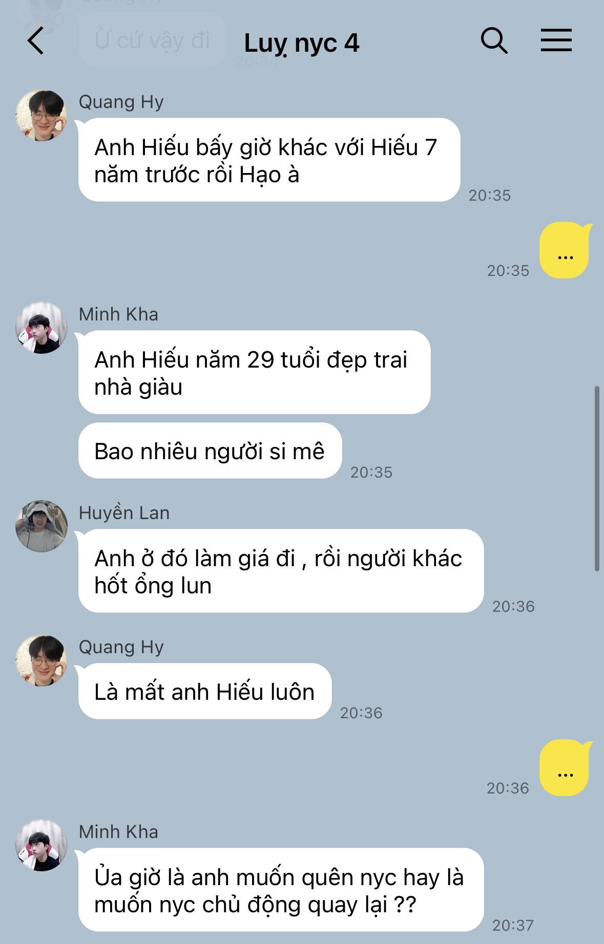Open Huyền Lan's profile avatar
The height and width of the screenshot is (944, 604).
41,526
